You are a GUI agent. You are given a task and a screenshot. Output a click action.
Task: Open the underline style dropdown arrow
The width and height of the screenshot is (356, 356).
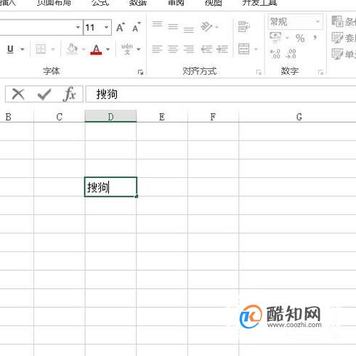tap(23, 49)
